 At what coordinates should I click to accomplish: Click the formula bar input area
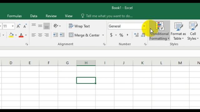click(x=100, y=53)
